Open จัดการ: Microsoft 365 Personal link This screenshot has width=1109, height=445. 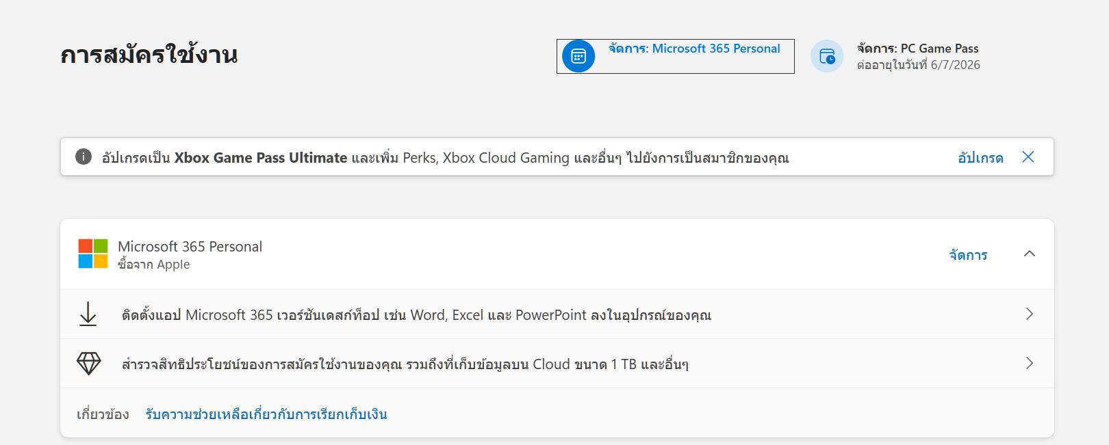694,49
